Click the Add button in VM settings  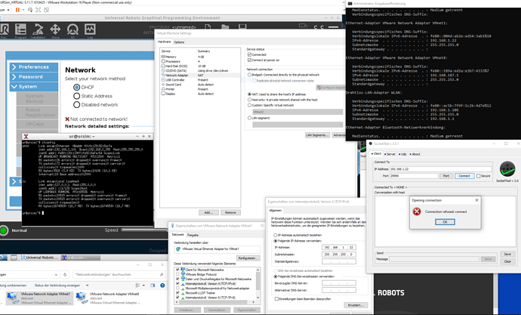[208, 213]
